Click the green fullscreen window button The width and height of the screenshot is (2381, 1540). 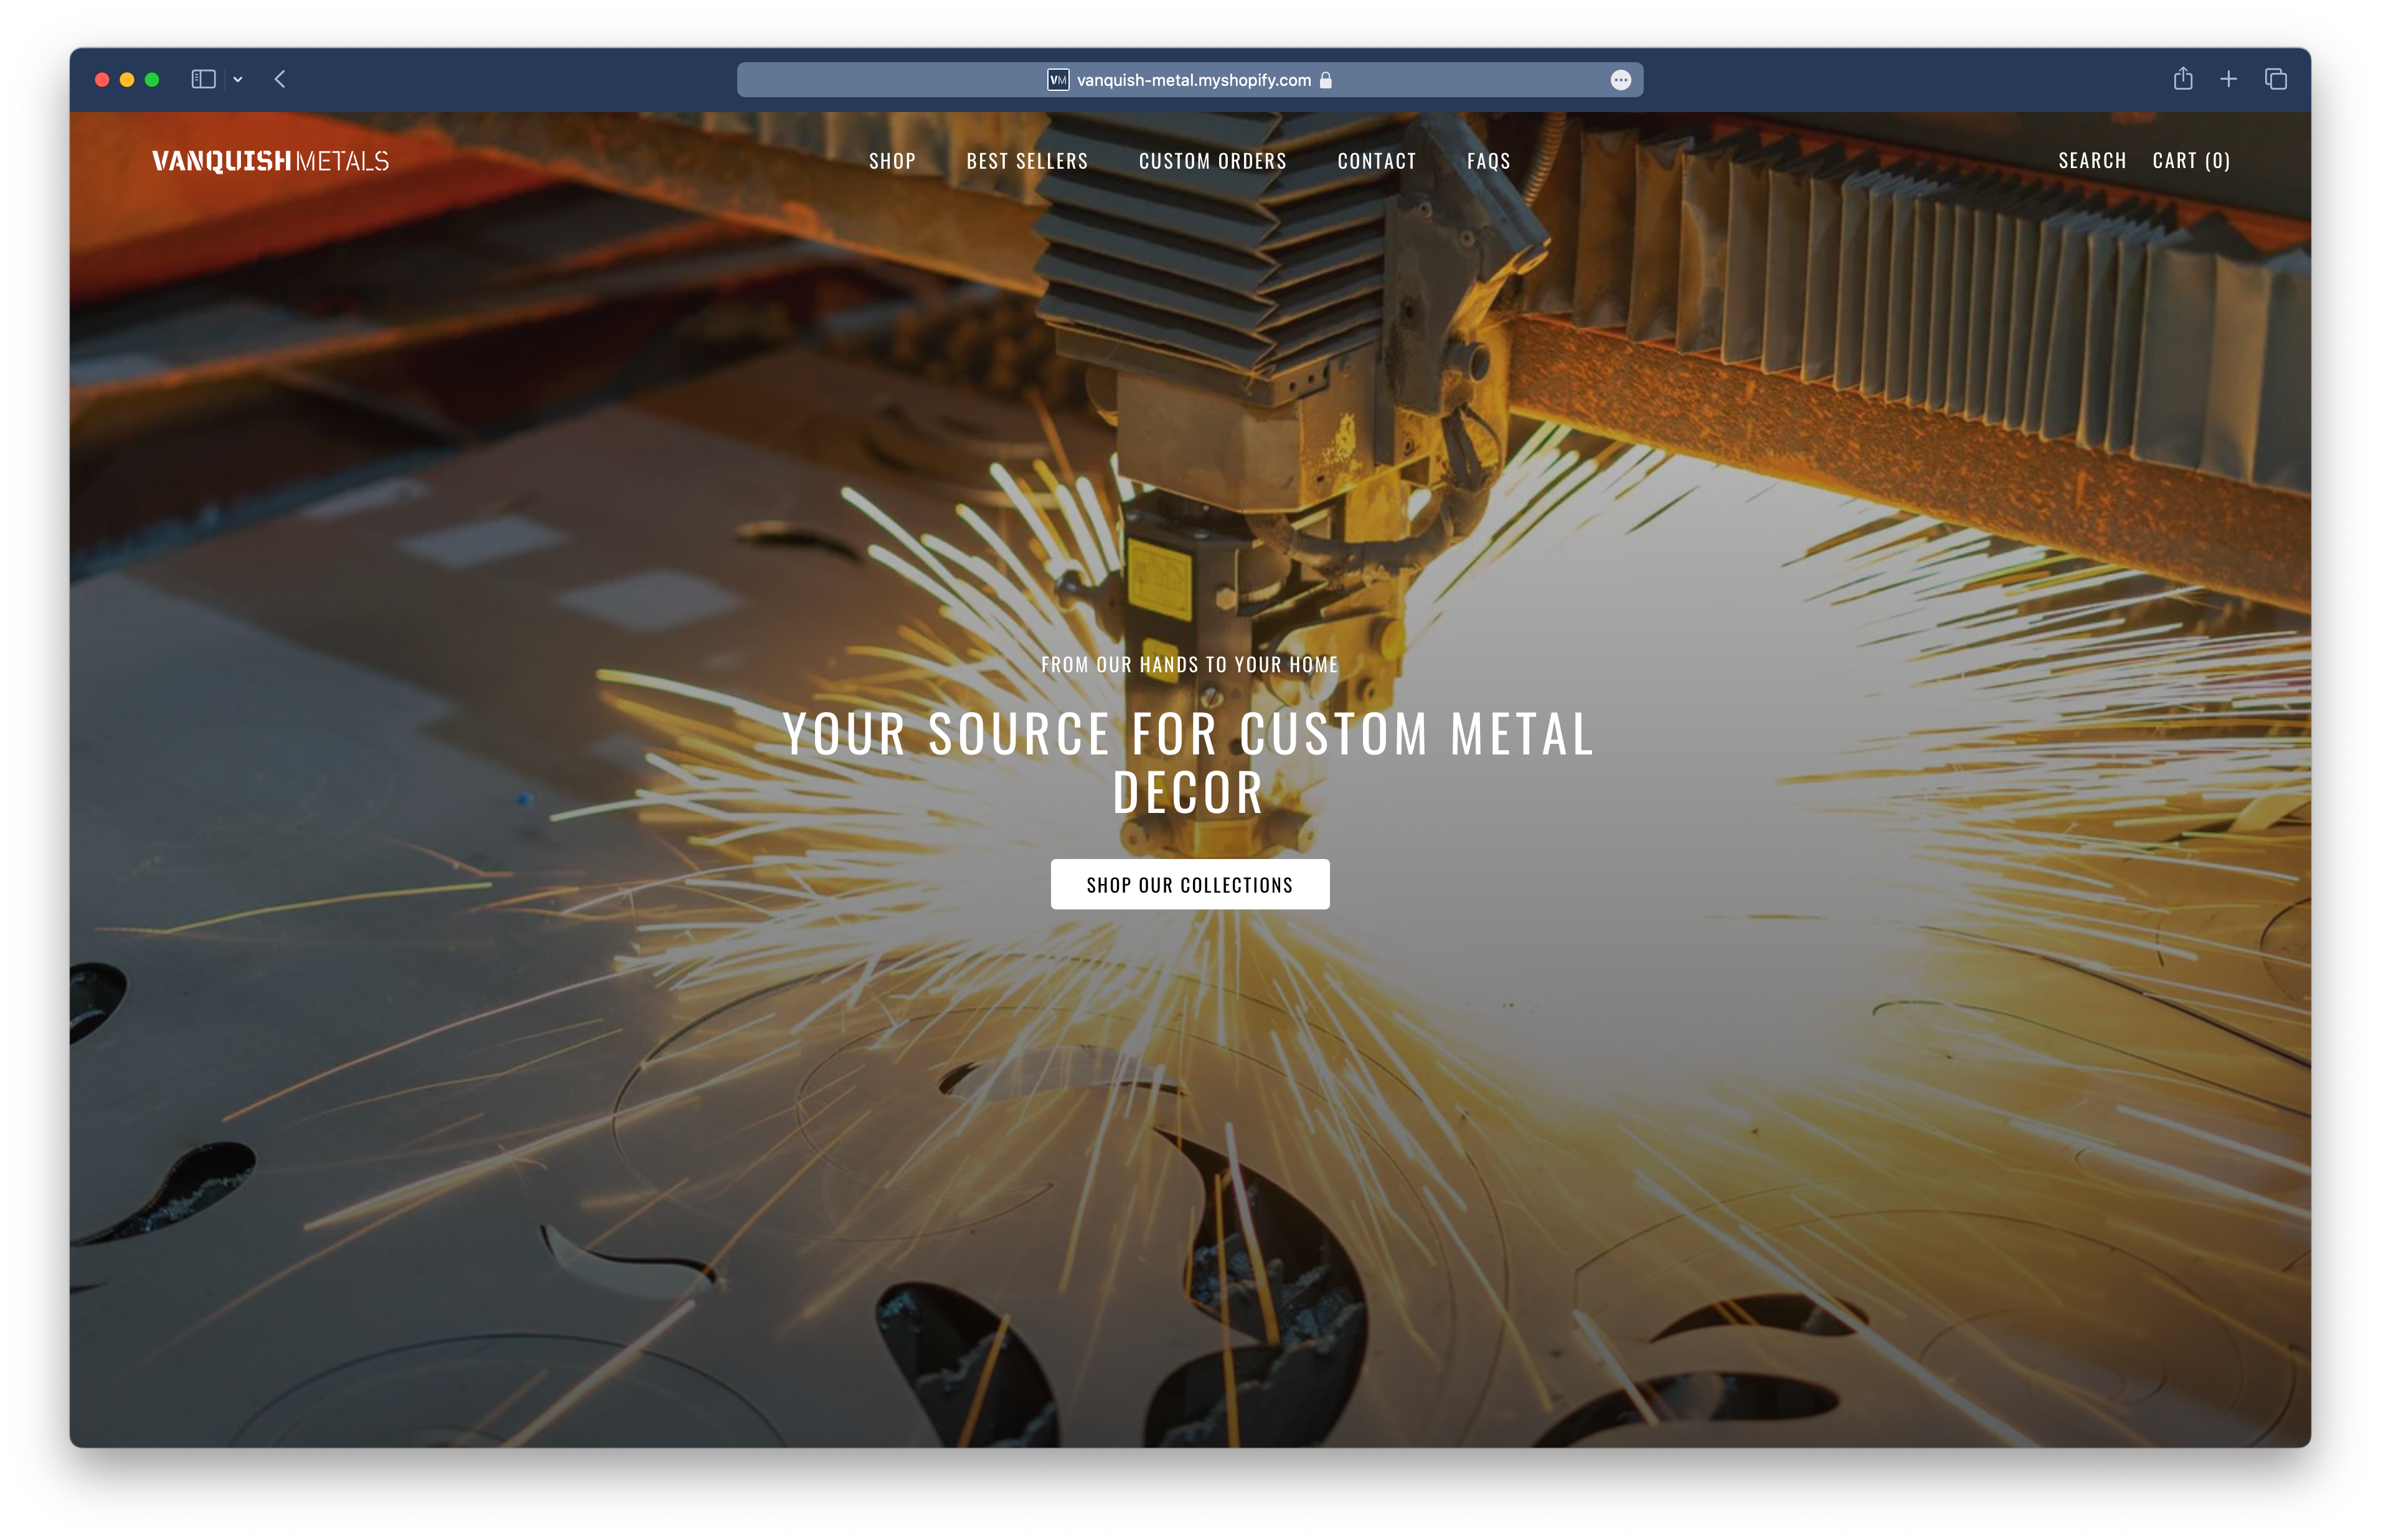(x=152, y=80)
